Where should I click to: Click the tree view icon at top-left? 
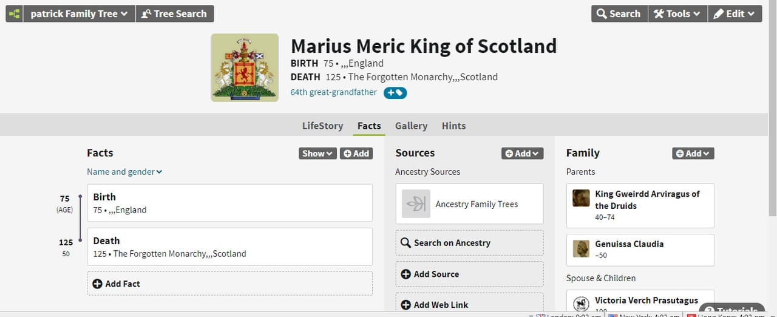click(x=14, y=13)
